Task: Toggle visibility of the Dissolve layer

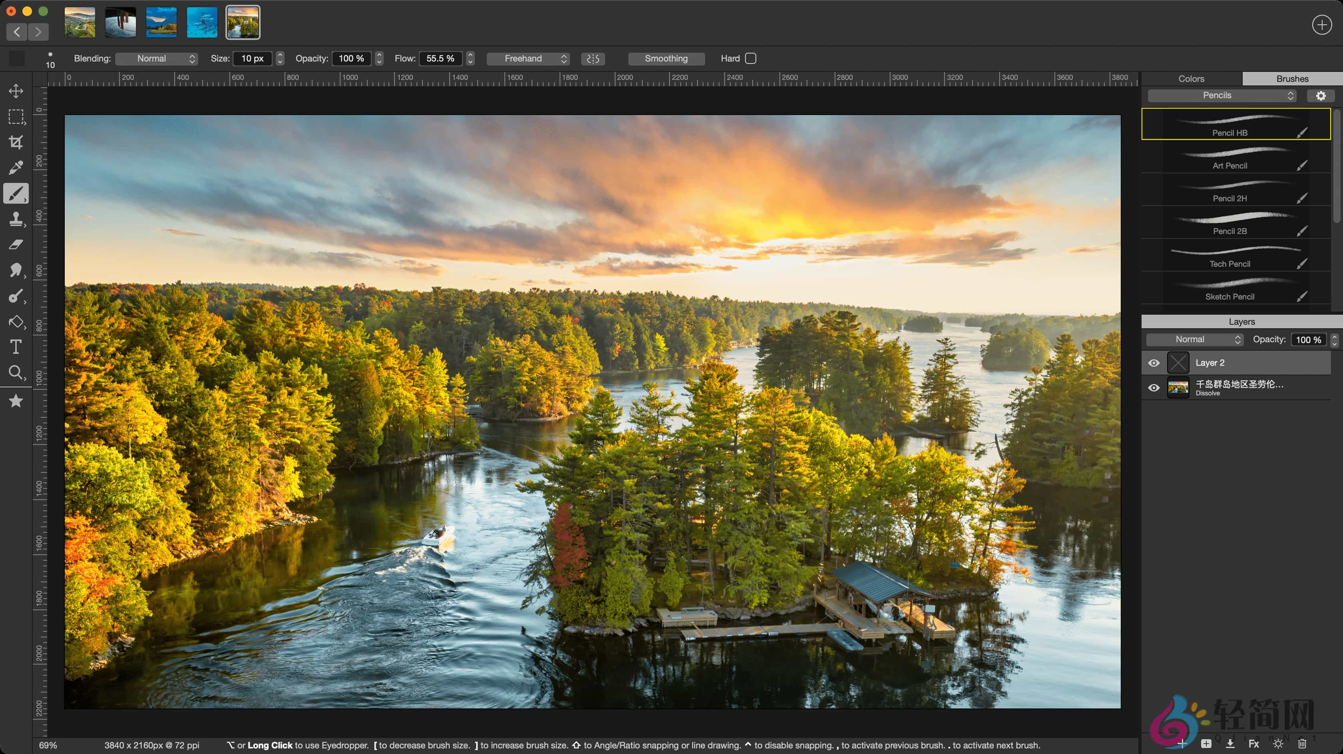Action: click(1154, 387)
